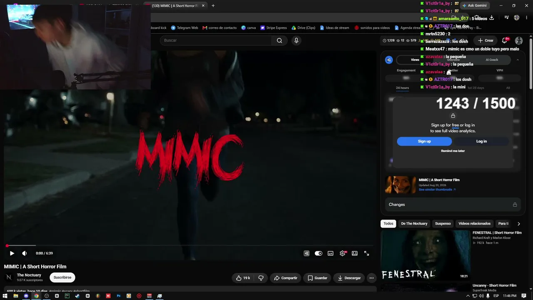Click the Log in button
The height and width of the screenshot is (300, 533).
pyautogui.click(x=481, y=141)
